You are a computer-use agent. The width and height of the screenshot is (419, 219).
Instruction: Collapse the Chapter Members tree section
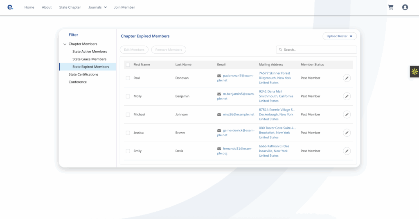[65, 44]
